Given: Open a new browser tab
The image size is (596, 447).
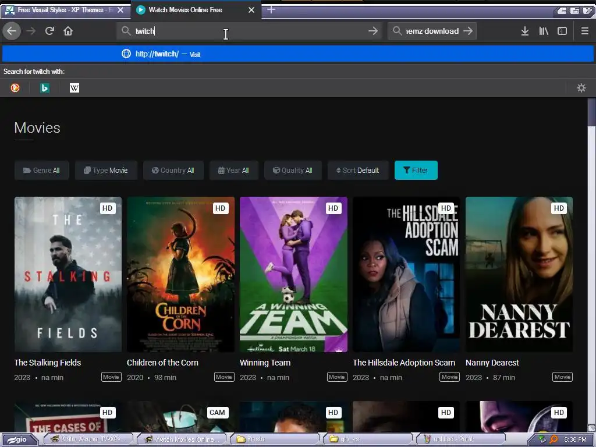Looking at the screenshot, I should (x=271, y=10).
